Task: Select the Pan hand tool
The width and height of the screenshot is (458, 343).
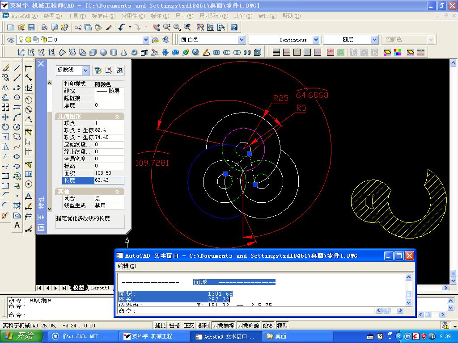Action: [156, 27]
